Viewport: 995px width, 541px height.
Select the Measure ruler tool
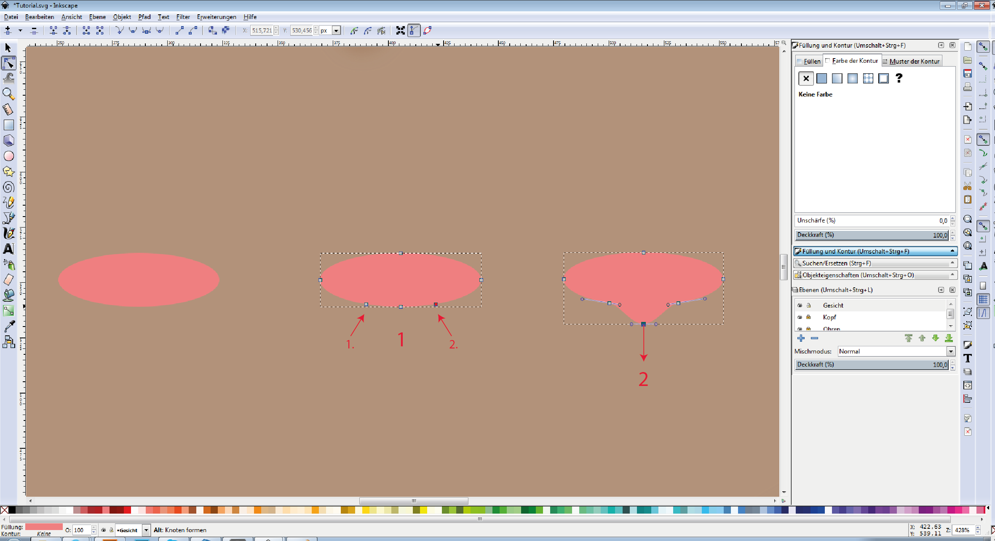[x=8, y=110]
